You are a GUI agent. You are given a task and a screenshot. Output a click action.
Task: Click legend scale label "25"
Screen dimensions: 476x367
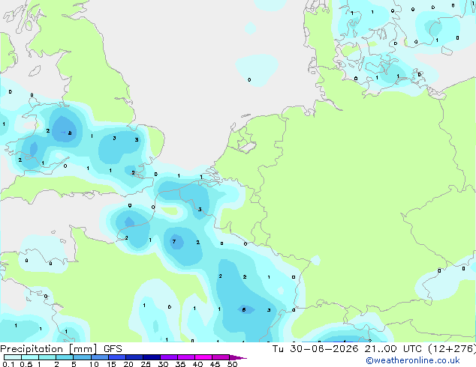146,364
